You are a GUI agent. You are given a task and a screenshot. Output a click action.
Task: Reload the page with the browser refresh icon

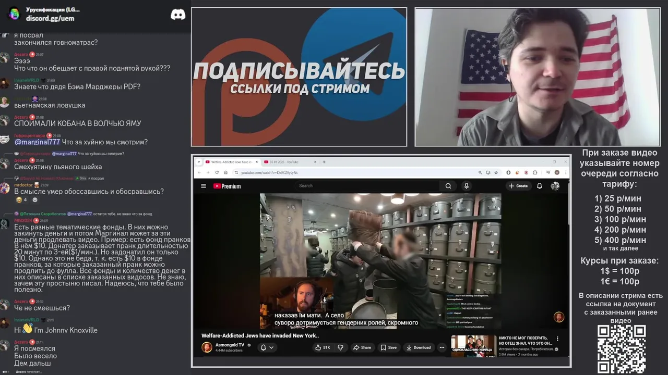pyautogui.click(x=217, y=172)
